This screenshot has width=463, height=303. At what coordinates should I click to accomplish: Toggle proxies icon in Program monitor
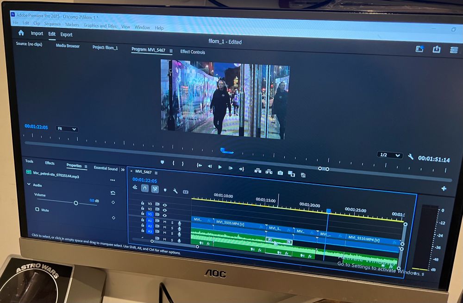(303, 175)
